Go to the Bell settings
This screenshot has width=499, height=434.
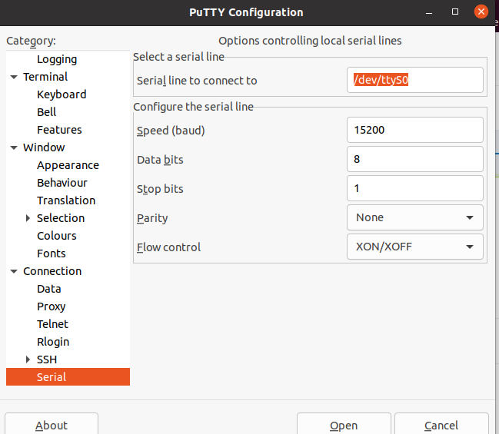point(46,112)
